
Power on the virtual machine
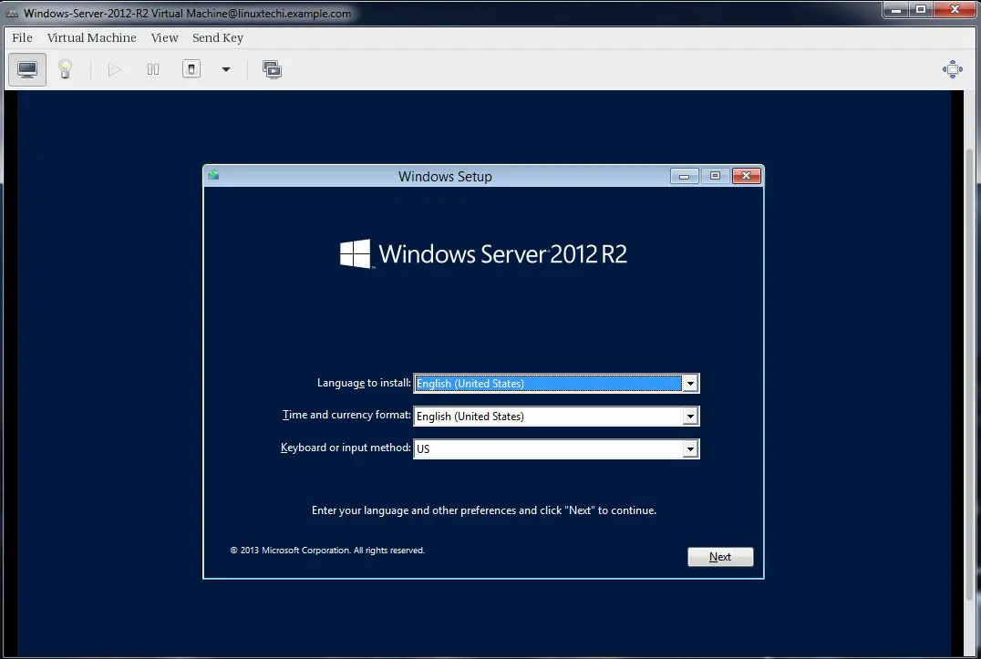click(x=114, y=69)
